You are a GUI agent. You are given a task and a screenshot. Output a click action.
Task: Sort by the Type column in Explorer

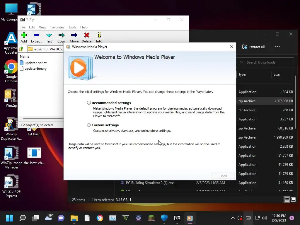pos(242,74)
